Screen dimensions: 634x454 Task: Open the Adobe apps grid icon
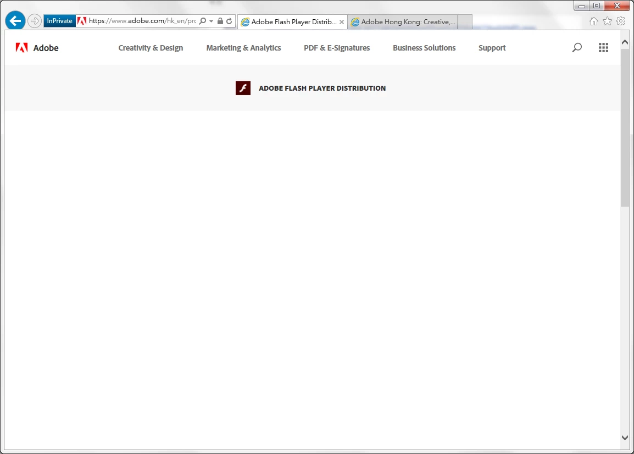click(x=603, y=48)
